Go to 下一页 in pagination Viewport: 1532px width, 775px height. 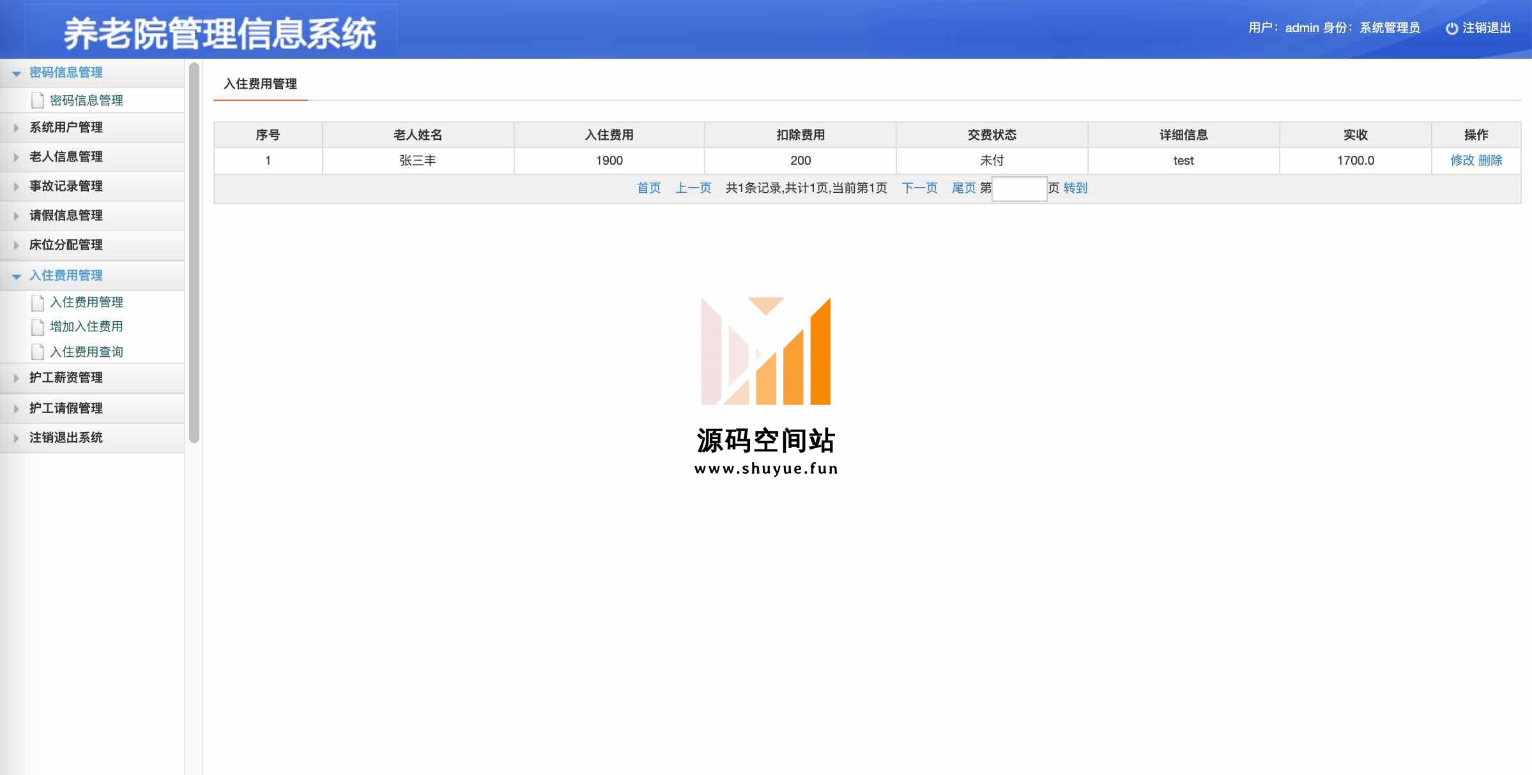(920, 188)
